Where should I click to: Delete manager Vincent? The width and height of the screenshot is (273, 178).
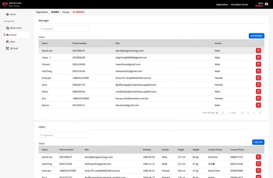pyautogui.click(x=258, y=64)
